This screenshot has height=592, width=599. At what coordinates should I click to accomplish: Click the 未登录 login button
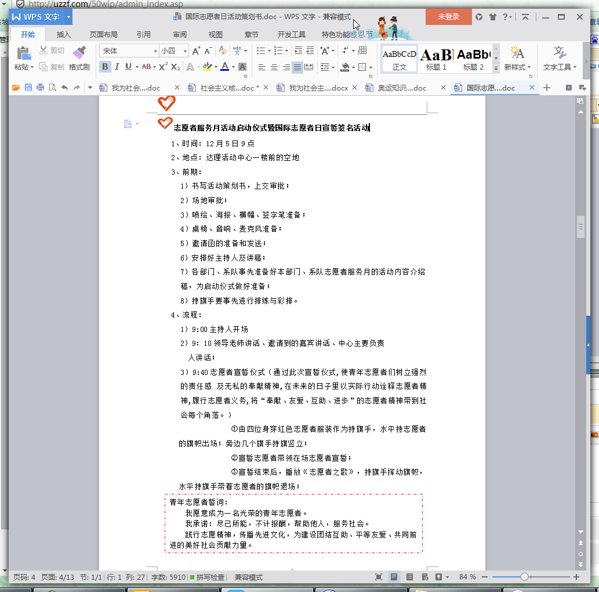[x=448, y=17]
